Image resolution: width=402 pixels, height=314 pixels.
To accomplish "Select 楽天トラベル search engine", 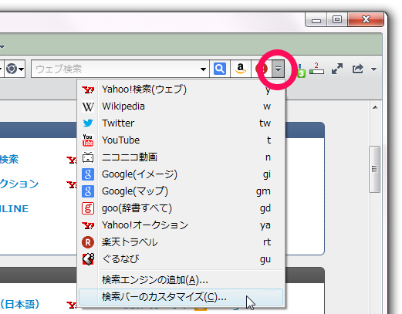I will pos(181,242).
